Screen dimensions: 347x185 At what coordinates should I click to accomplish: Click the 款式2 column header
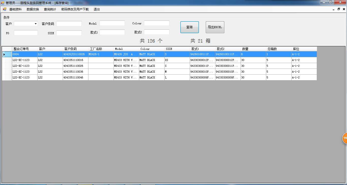click(x=228, y=49)
